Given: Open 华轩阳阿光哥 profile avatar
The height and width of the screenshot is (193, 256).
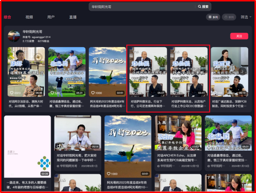Looking at the screenshot, I should (14, 36).
